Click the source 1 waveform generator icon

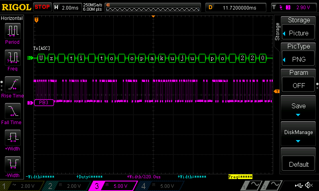coord(251,185)
